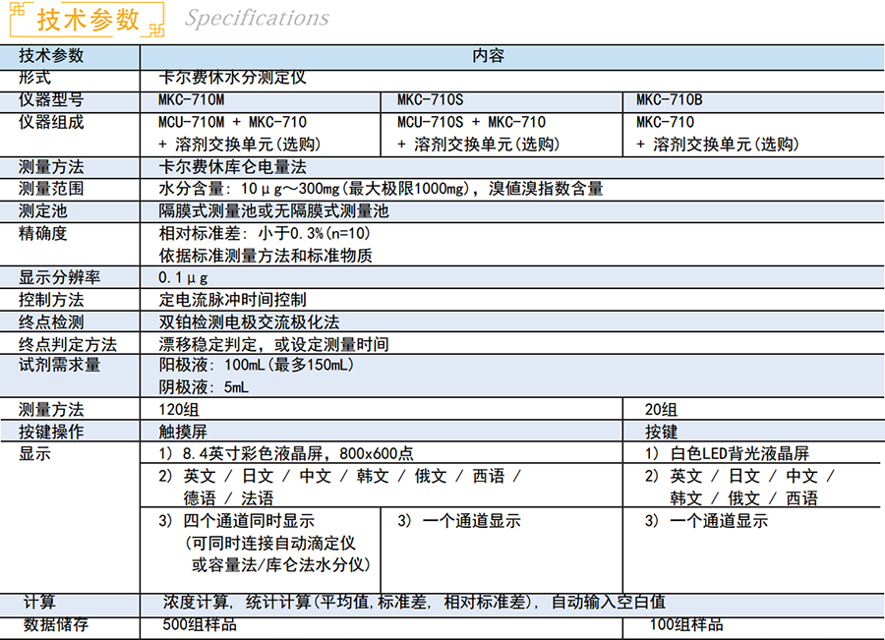
Task: Select the 内容 column header
Action: pyautogui.click(x=489, y=56)
